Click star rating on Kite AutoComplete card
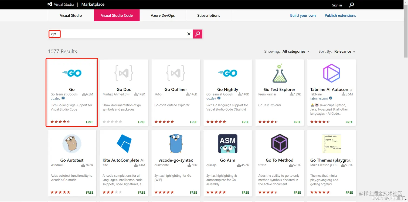 click(112, 192)
